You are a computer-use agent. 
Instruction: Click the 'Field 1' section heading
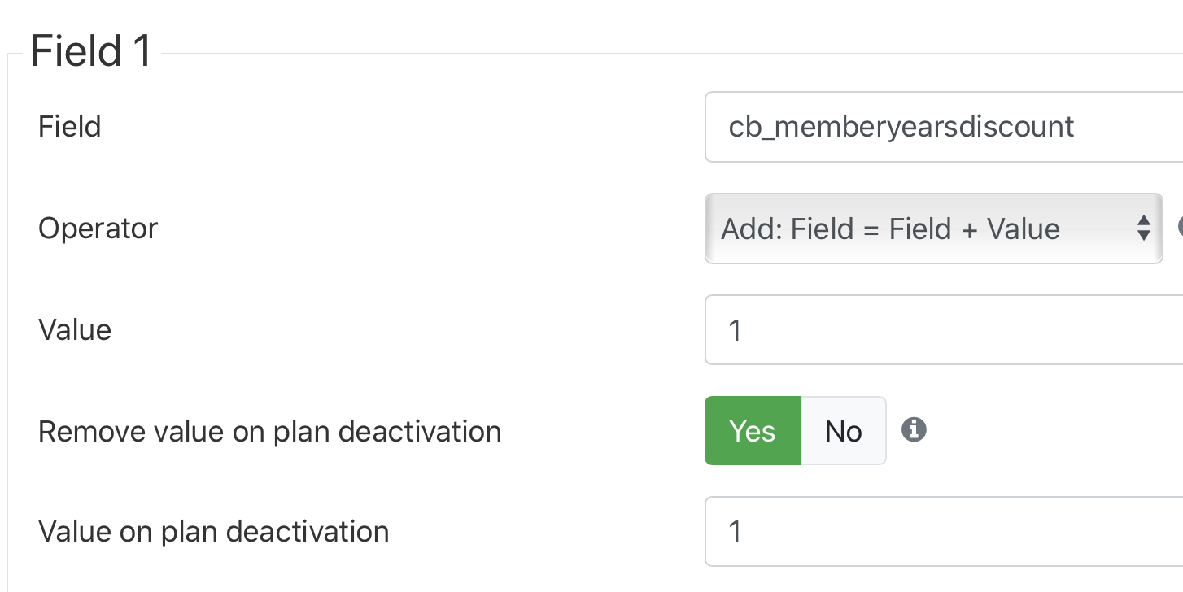point(91,51)
